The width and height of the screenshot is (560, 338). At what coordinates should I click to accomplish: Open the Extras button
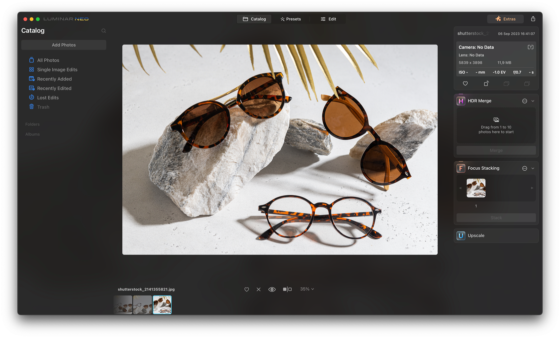(x=505, y=19)
